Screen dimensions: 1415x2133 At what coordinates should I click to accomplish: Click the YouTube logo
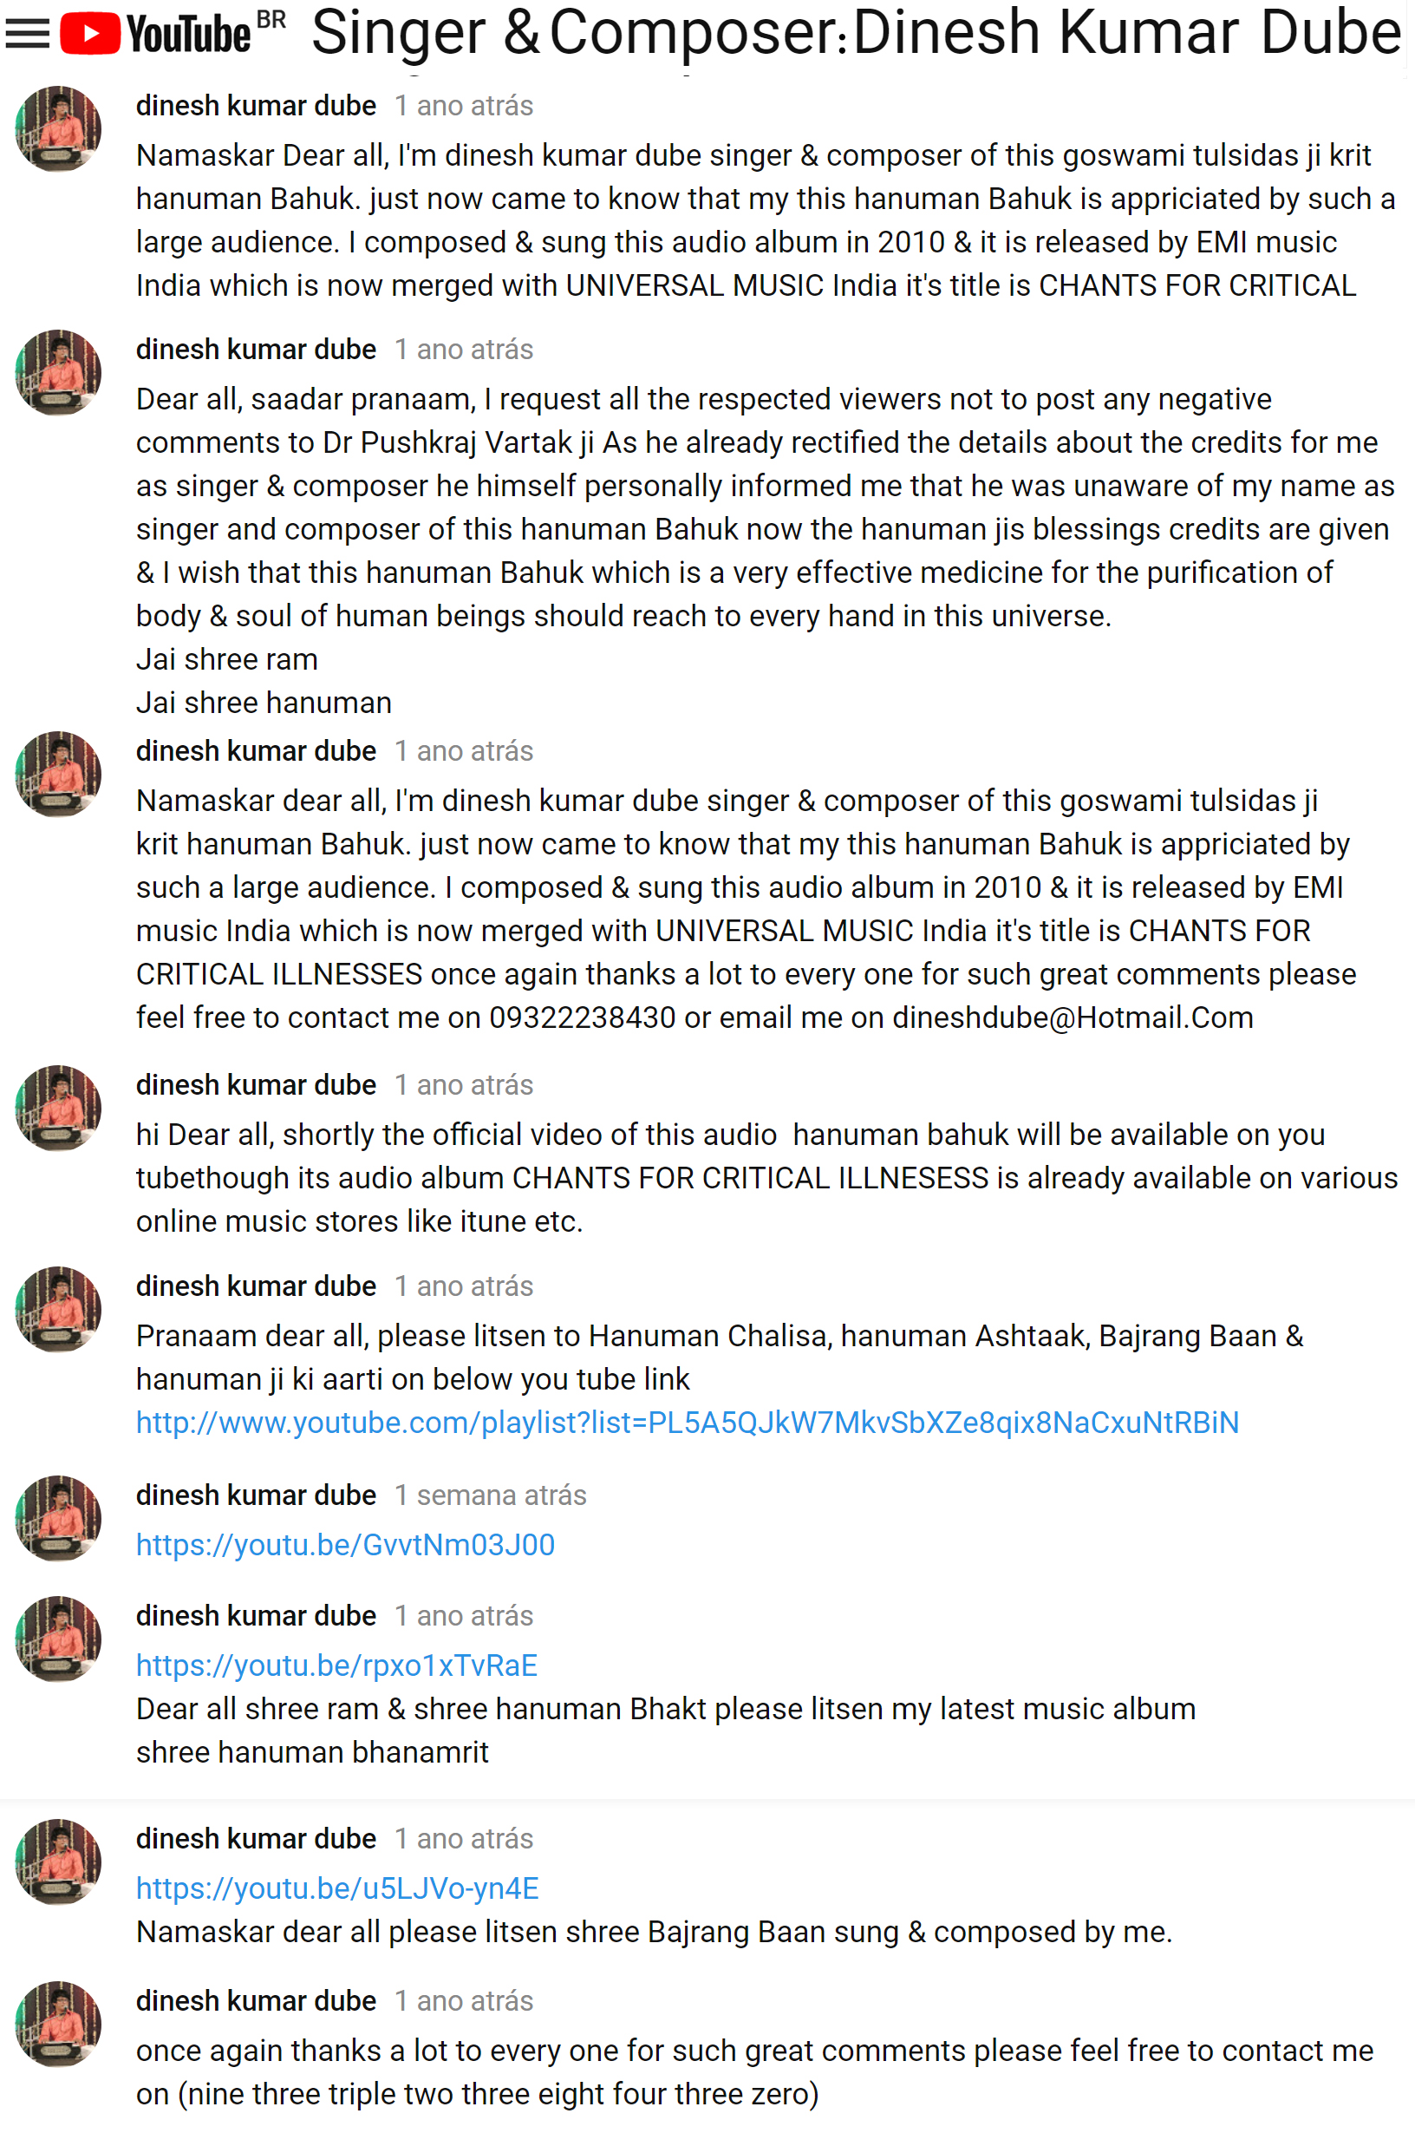click(155, 35)
